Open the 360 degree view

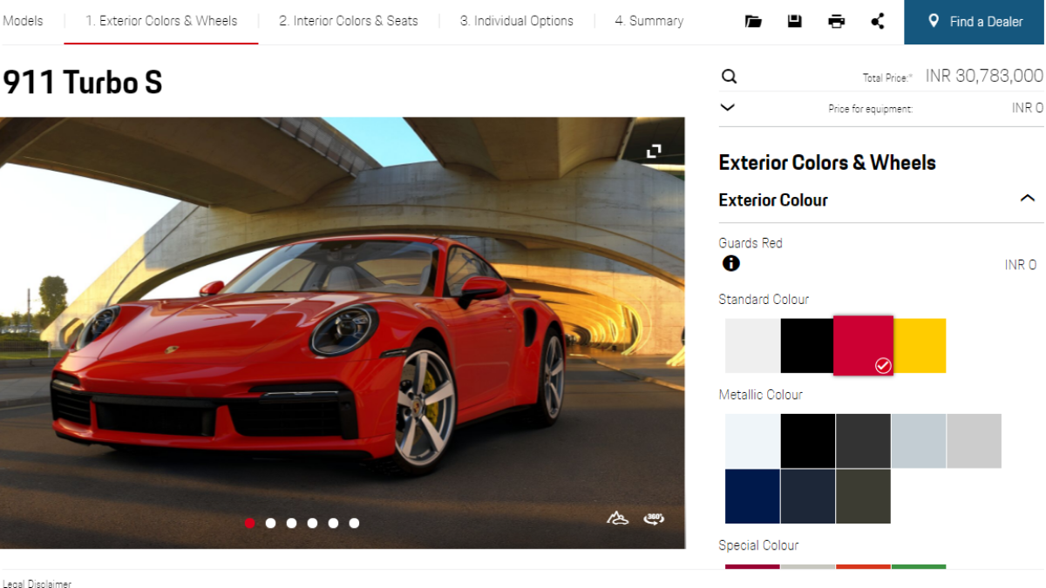point(654,518)
